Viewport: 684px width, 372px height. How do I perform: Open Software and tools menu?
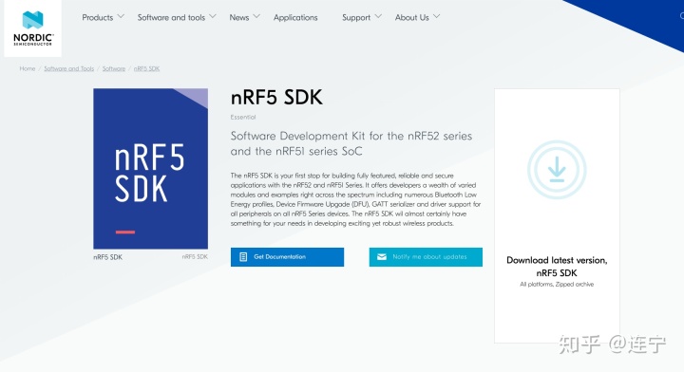(171, 17)
